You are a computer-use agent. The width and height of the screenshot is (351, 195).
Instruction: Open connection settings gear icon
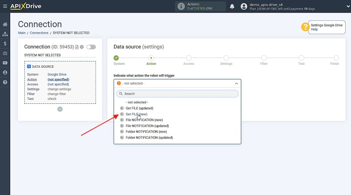pos(82,47)
